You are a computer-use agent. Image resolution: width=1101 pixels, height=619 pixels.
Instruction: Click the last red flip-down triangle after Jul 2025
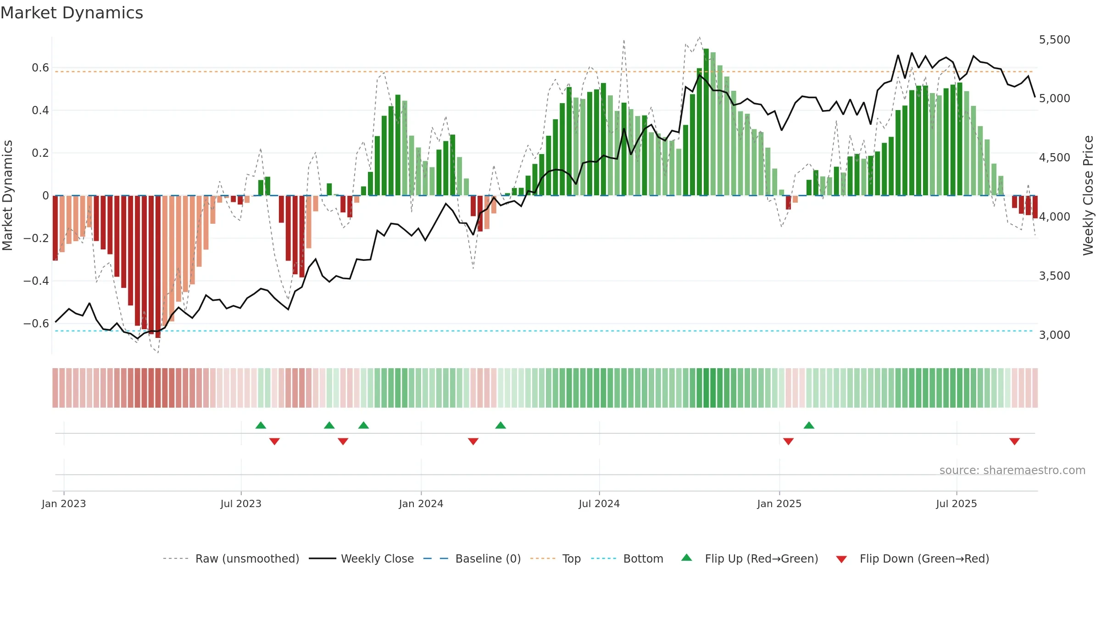tap(1014, 442)
